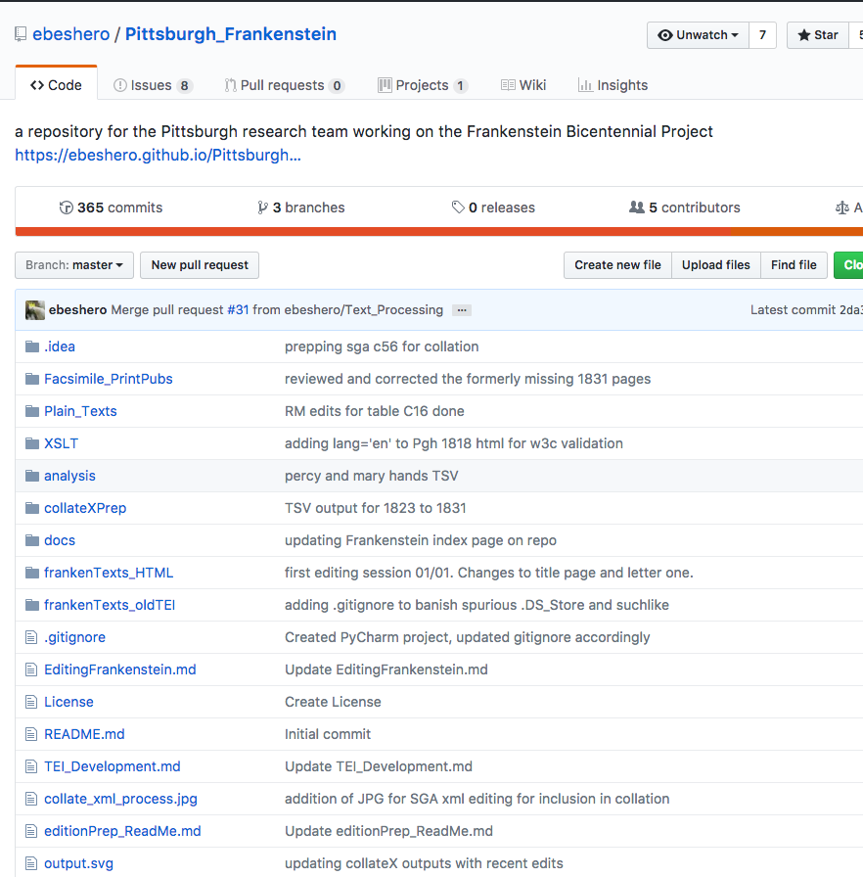Click Find file button
863x877 pixels.
point(794,265)
